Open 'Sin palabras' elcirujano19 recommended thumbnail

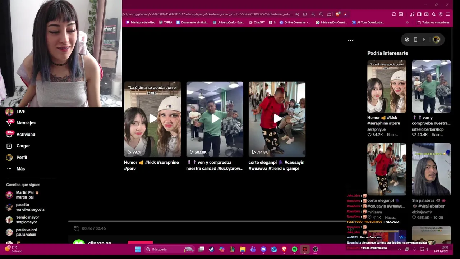[431, 169]
